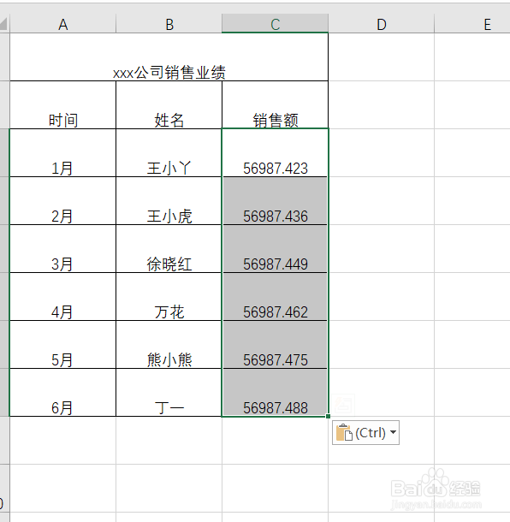Click the name cell 徐晓红

click(x=169, y=249)
